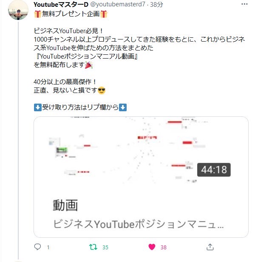Click the YoutubeマスターD display name
The image size is (255, 262).
pos(61,5)
